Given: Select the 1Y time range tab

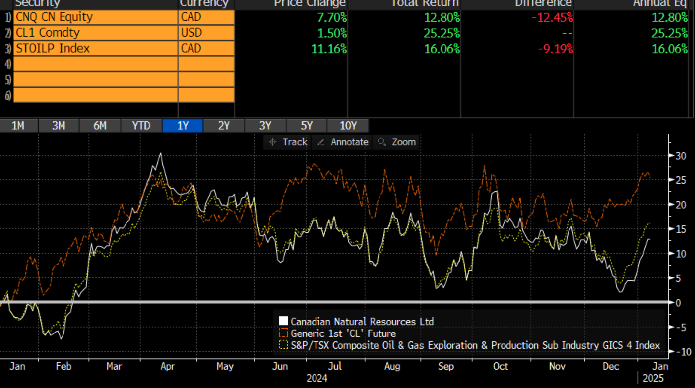Looking at the screenshot, I should (x=183, y=126).
